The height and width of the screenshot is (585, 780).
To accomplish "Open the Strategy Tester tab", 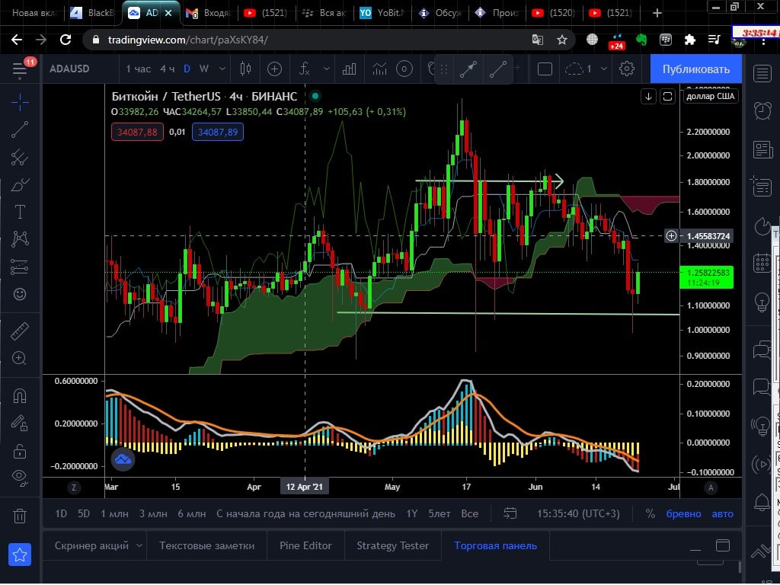I will (392, 545).
